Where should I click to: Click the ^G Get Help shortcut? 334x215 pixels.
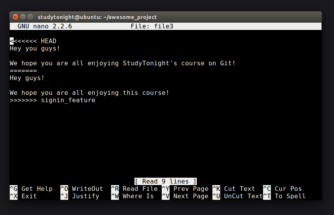pyautogui.click(x=31, y=189)
